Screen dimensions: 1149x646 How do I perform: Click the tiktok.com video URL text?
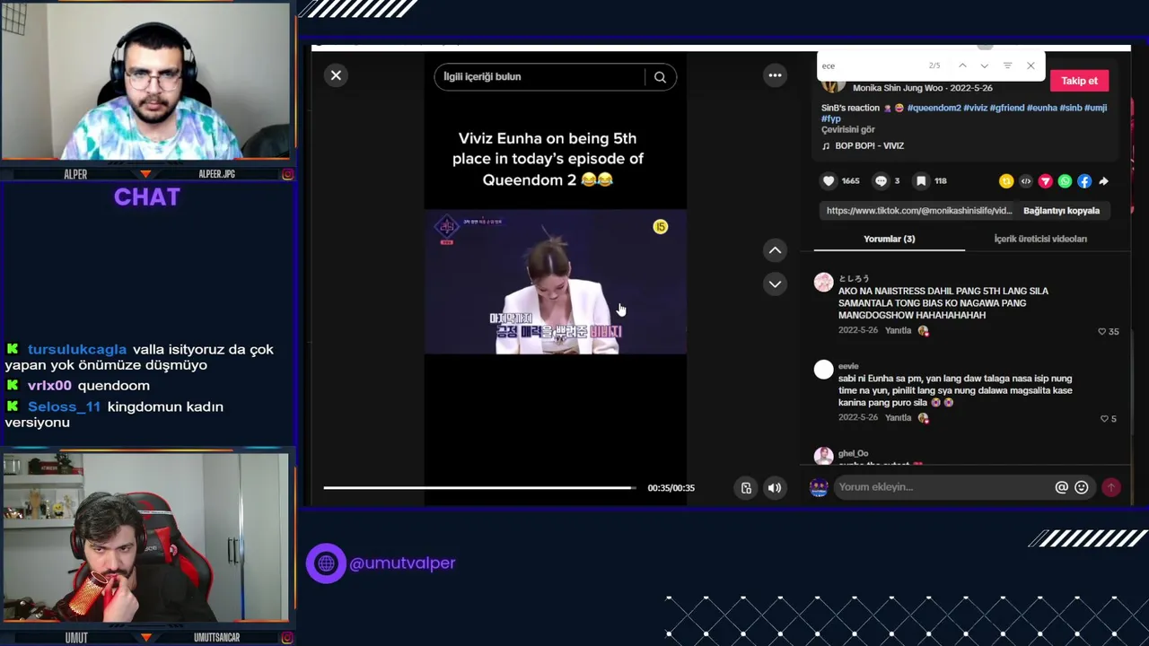[x=919, y=211]
